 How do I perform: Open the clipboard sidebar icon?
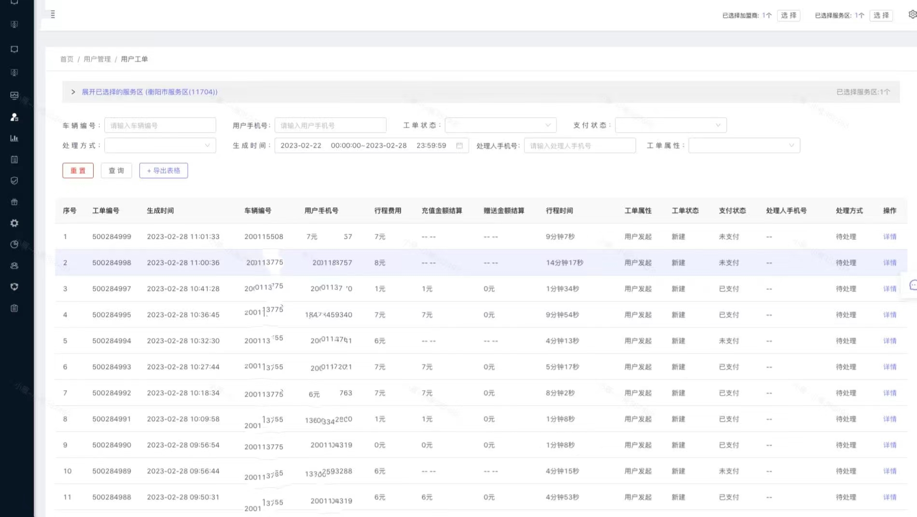pyautogui.click(x=14, y=308)
